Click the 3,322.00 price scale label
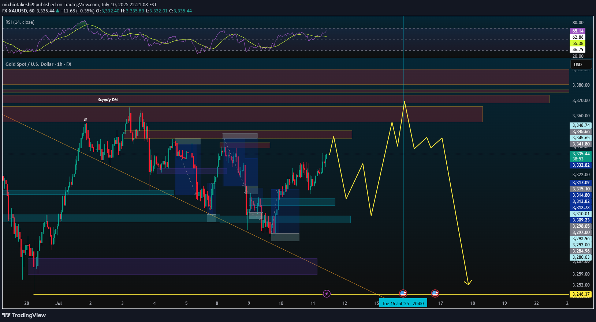 (581, 175)
